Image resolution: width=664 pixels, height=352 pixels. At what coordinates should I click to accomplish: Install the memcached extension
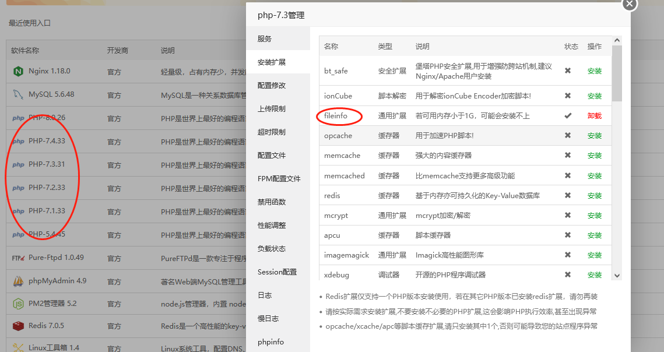point(595,176)
